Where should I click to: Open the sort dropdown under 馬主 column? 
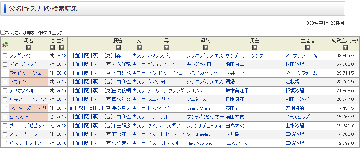pos(255,48)
